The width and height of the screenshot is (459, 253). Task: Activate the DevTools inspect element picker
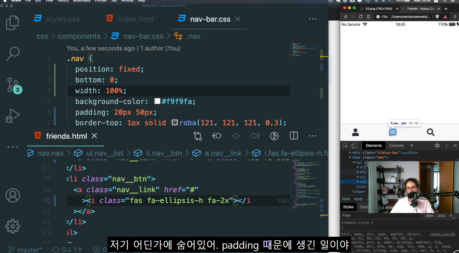(x=345, y=145)
